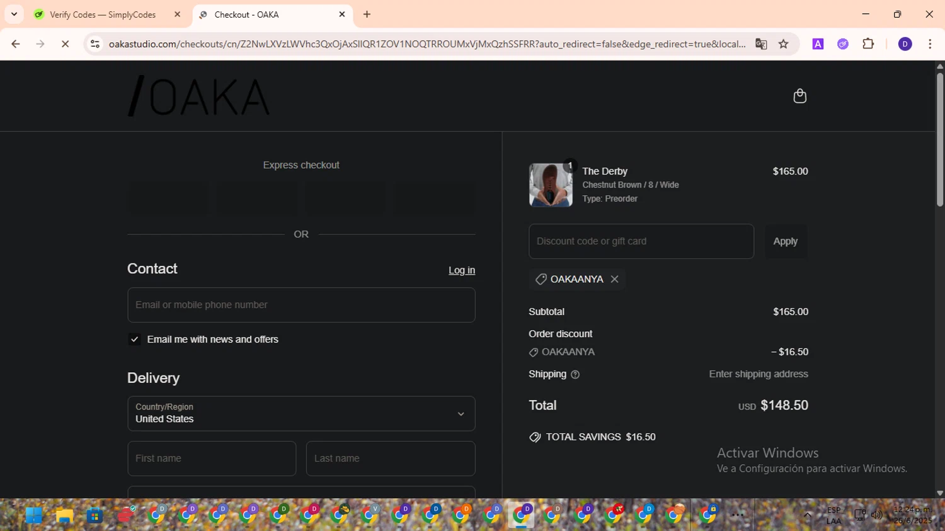Show taskbar overflow apps (three dots)
The height and width of the screenshot is (531, 945).
point(738,515)
